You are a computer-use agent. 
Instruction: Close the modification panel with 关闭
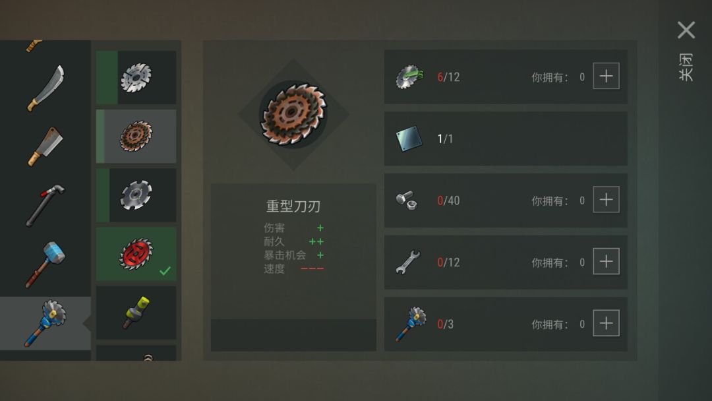click(686, 51)
